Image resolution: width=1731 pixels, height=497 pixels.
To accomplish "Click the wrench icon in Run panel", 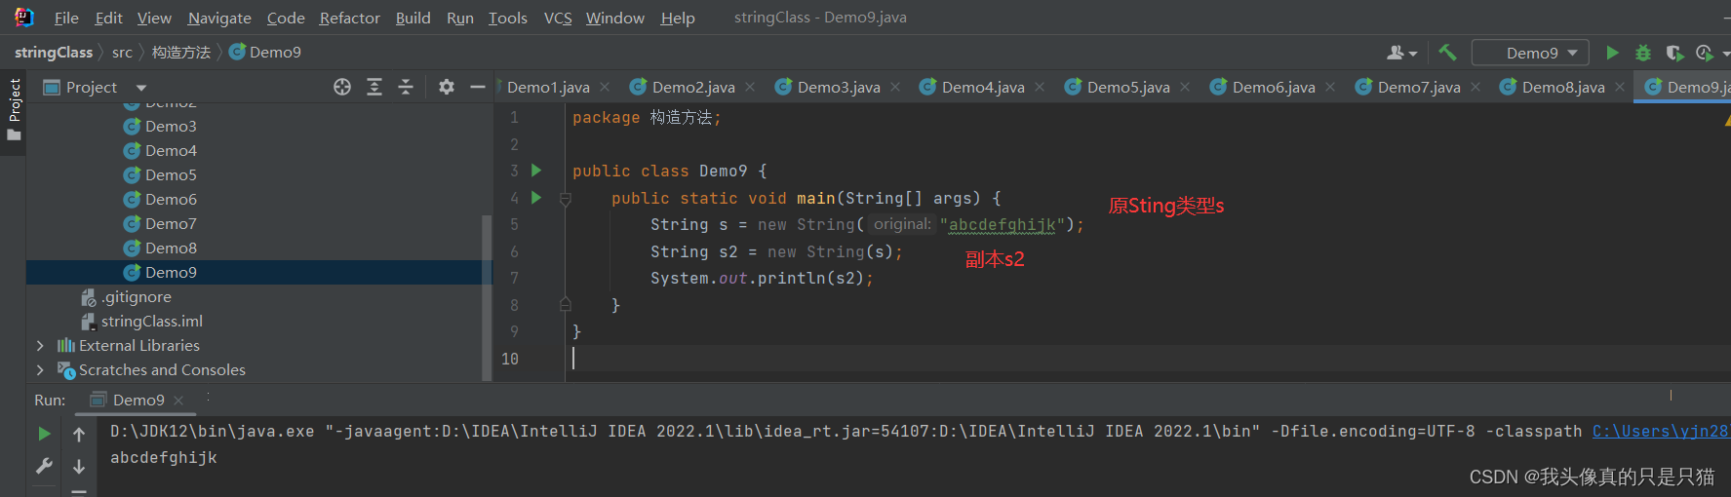I will [44, 466].
